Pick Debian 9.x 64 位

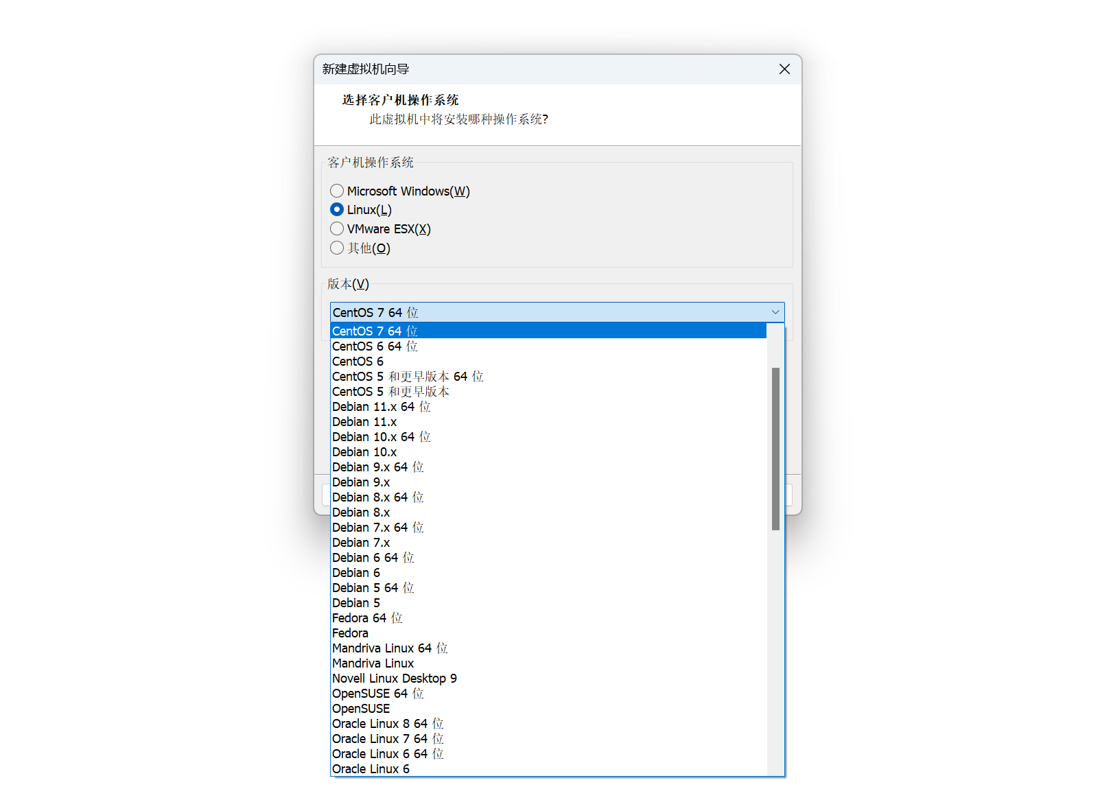548,467
